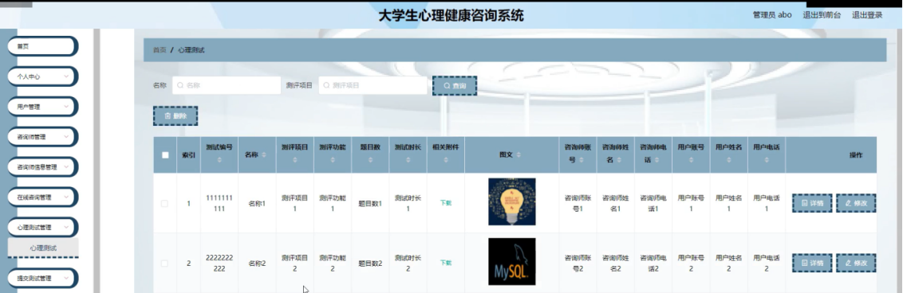Sort by 用户姓名 column sort icon

tap(728, 160)
